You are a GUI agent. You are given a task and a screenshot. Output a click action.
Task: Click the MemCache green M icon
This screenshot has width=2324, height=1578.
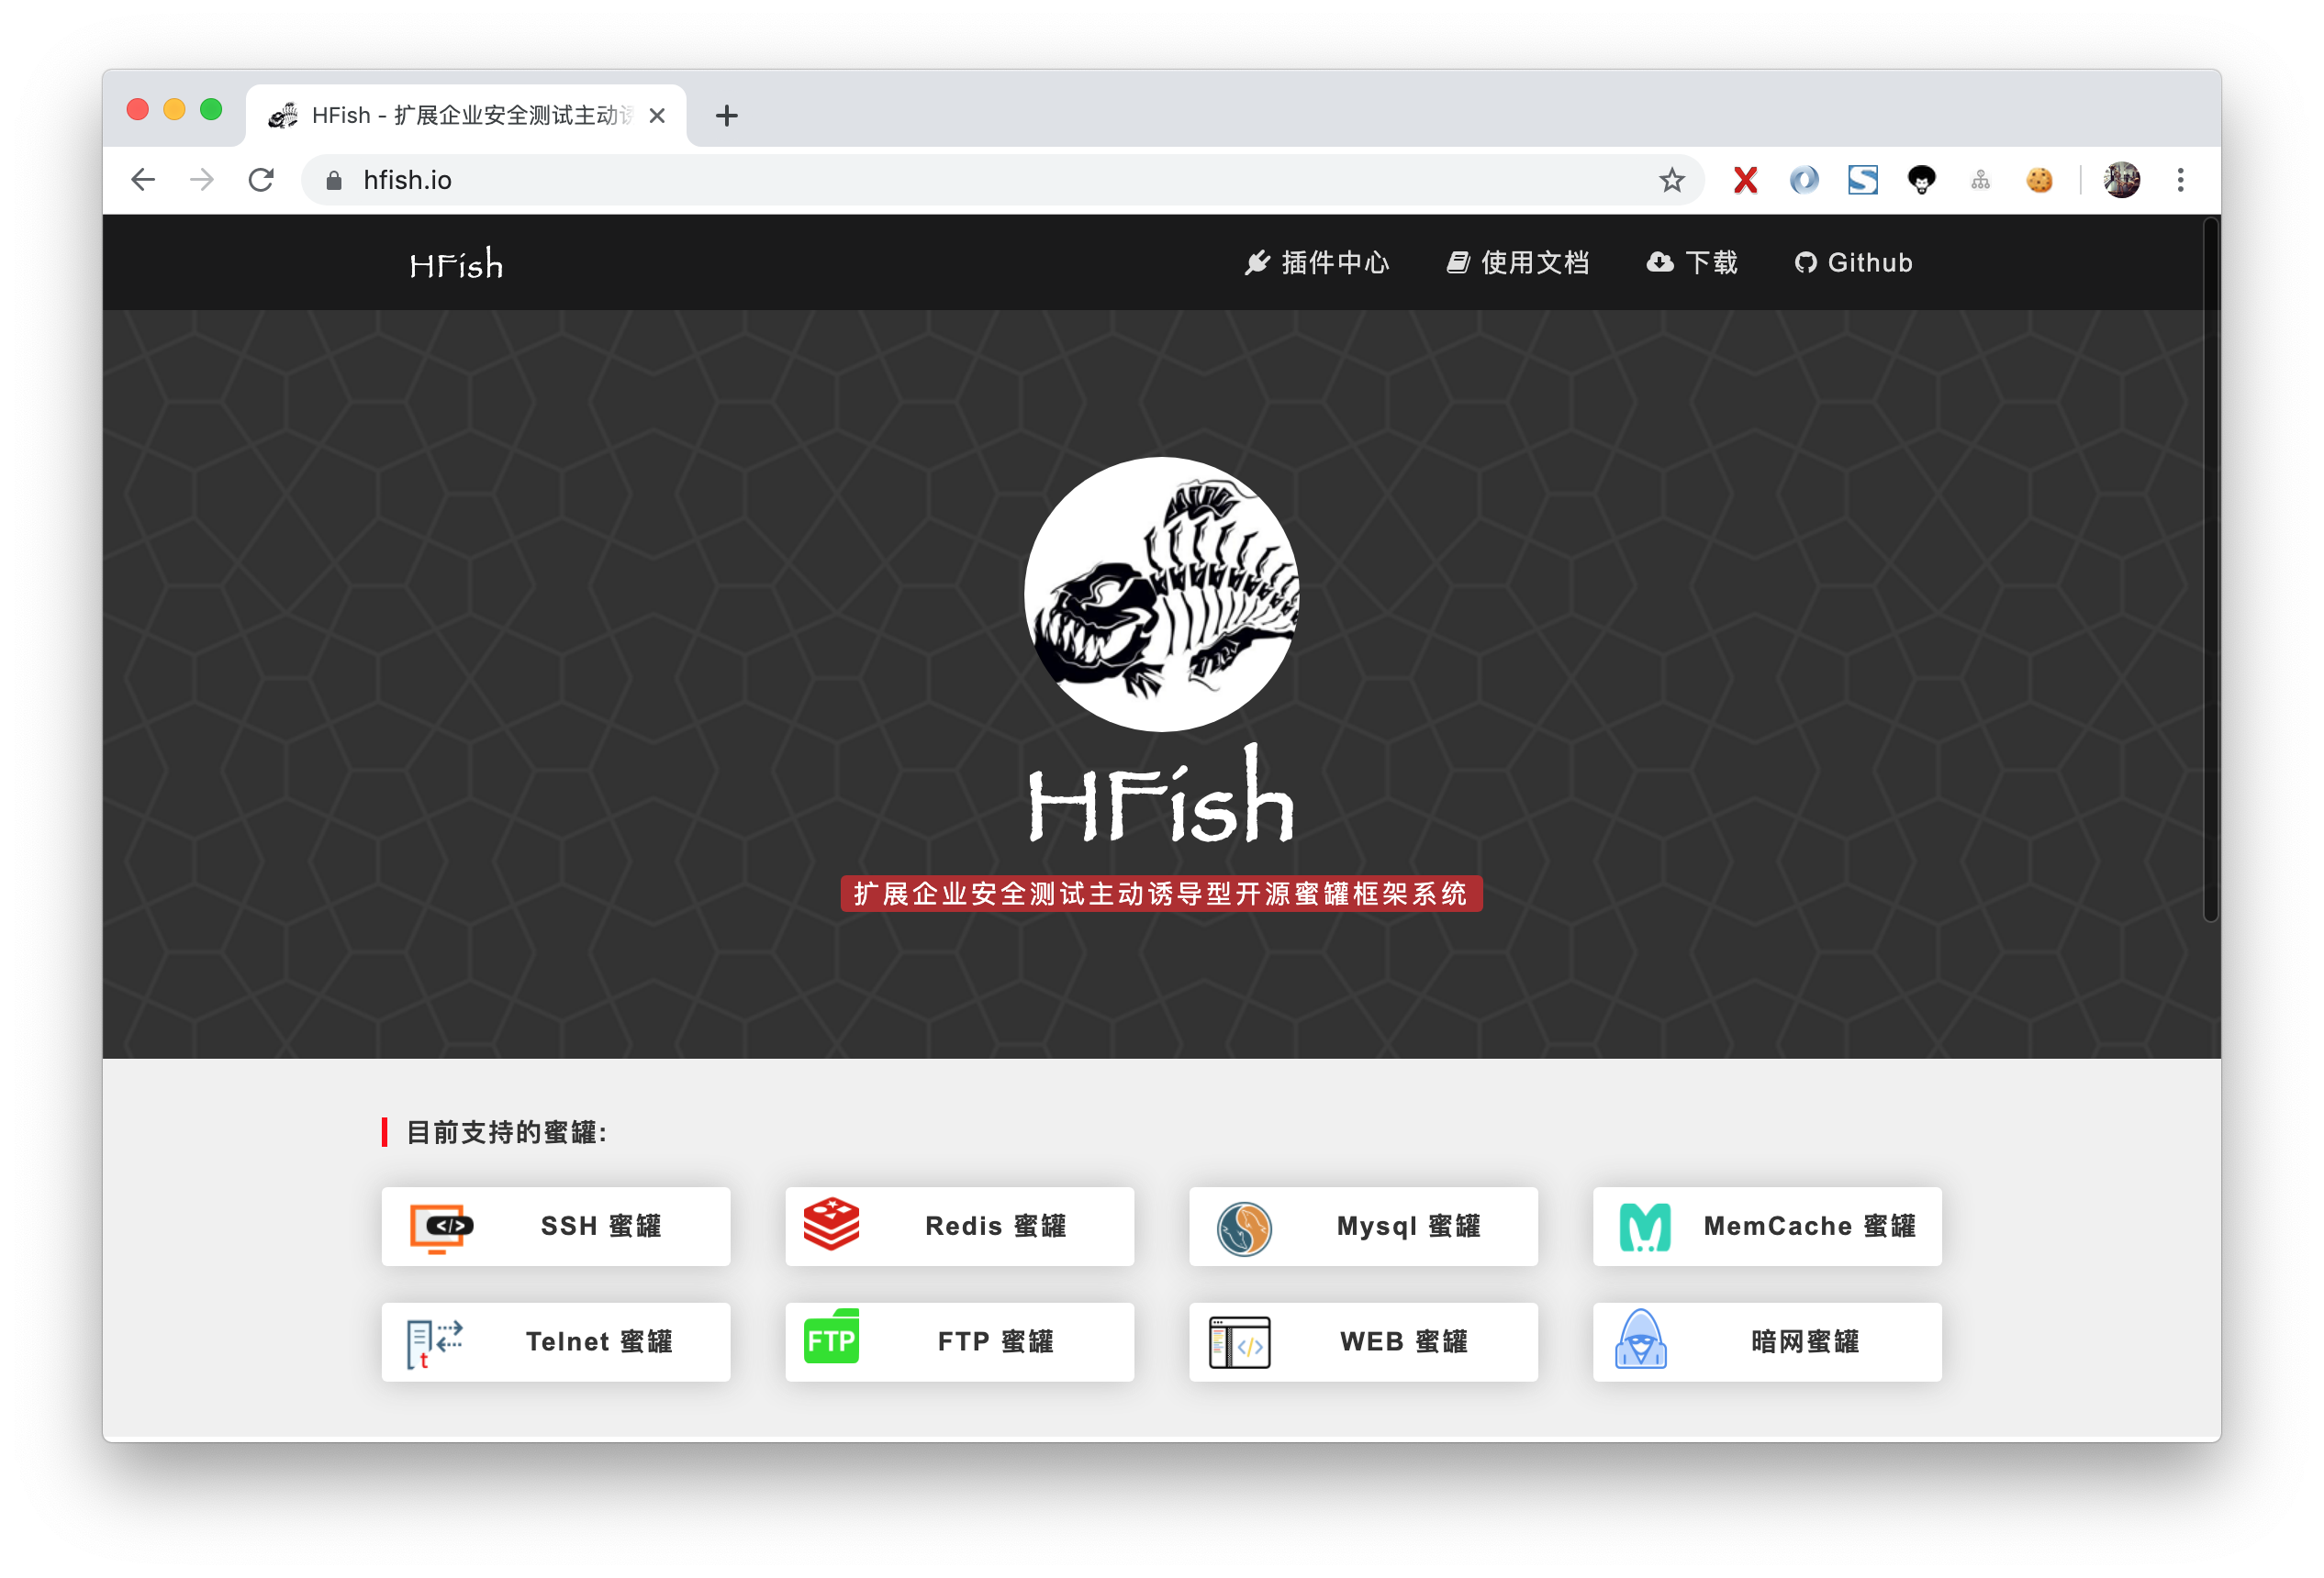1644,1228
